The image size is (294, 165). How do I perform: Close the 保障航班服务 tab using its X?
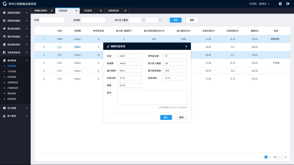51,11
